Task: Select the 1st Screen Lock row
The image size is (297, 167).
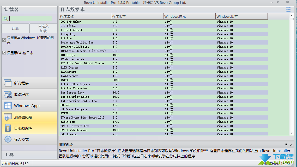Action: pos(163,92)
